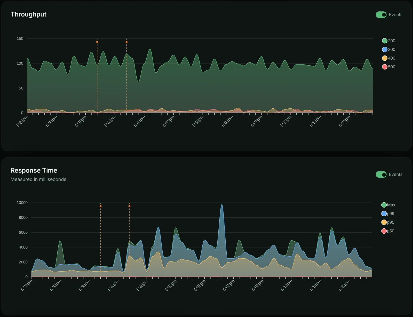Click the Response Time panel title
Viewport: 413px width, 317px height.
pyautogui.click(x=34, y=170)
